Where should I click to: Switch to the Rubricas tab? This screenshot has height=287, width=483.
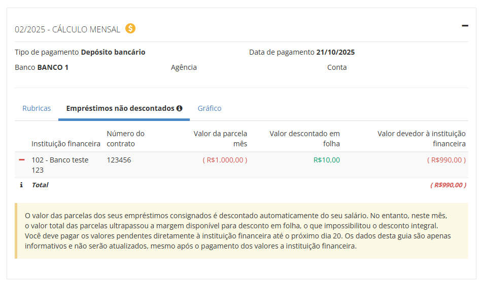tap(37, 108)
